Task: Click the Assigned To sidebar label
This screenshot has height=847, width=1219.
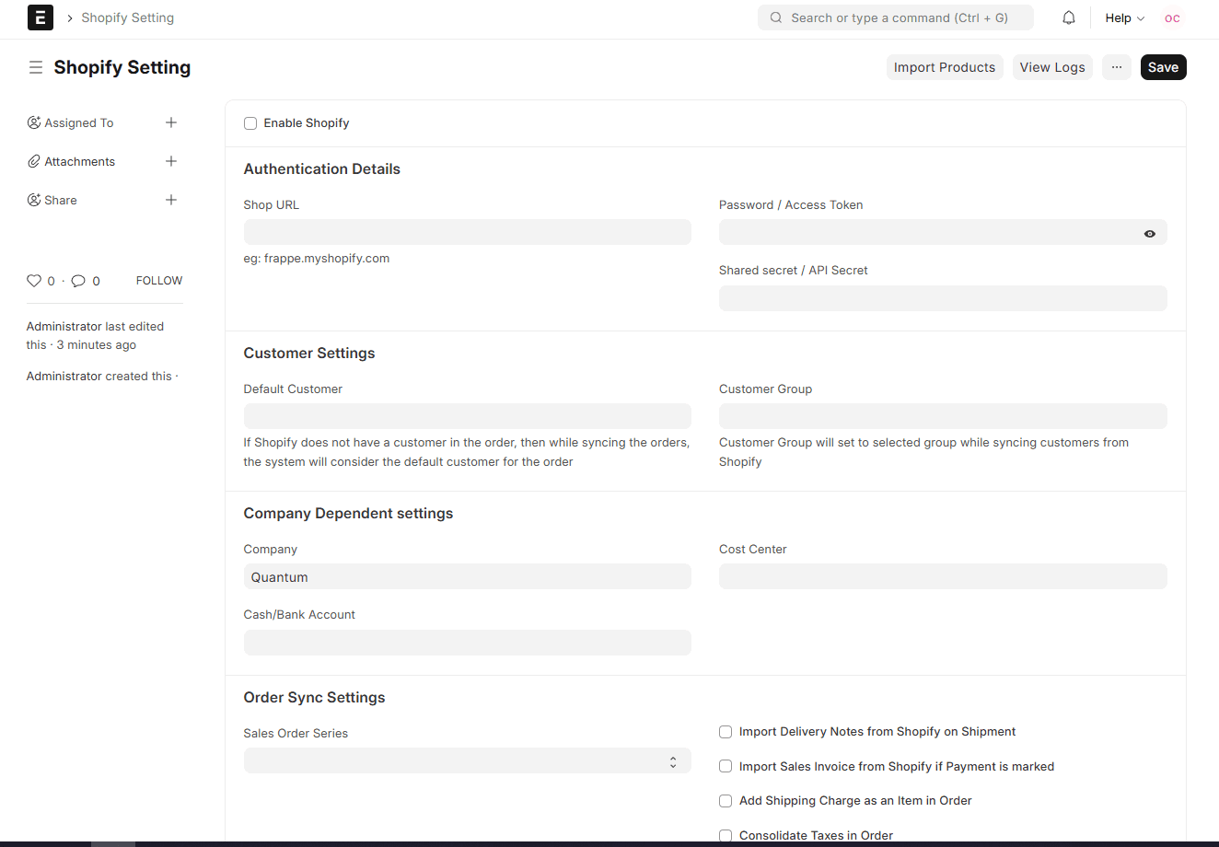Action: pyautogui.click(x=79, y=122)
